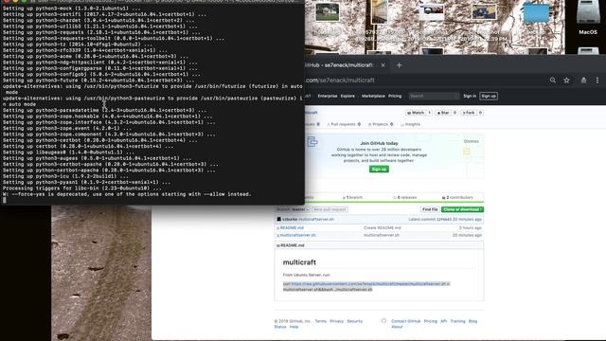The image size is (606, 341).
Task: Click Sign up button in GitHub header
Action: (489, 96)
